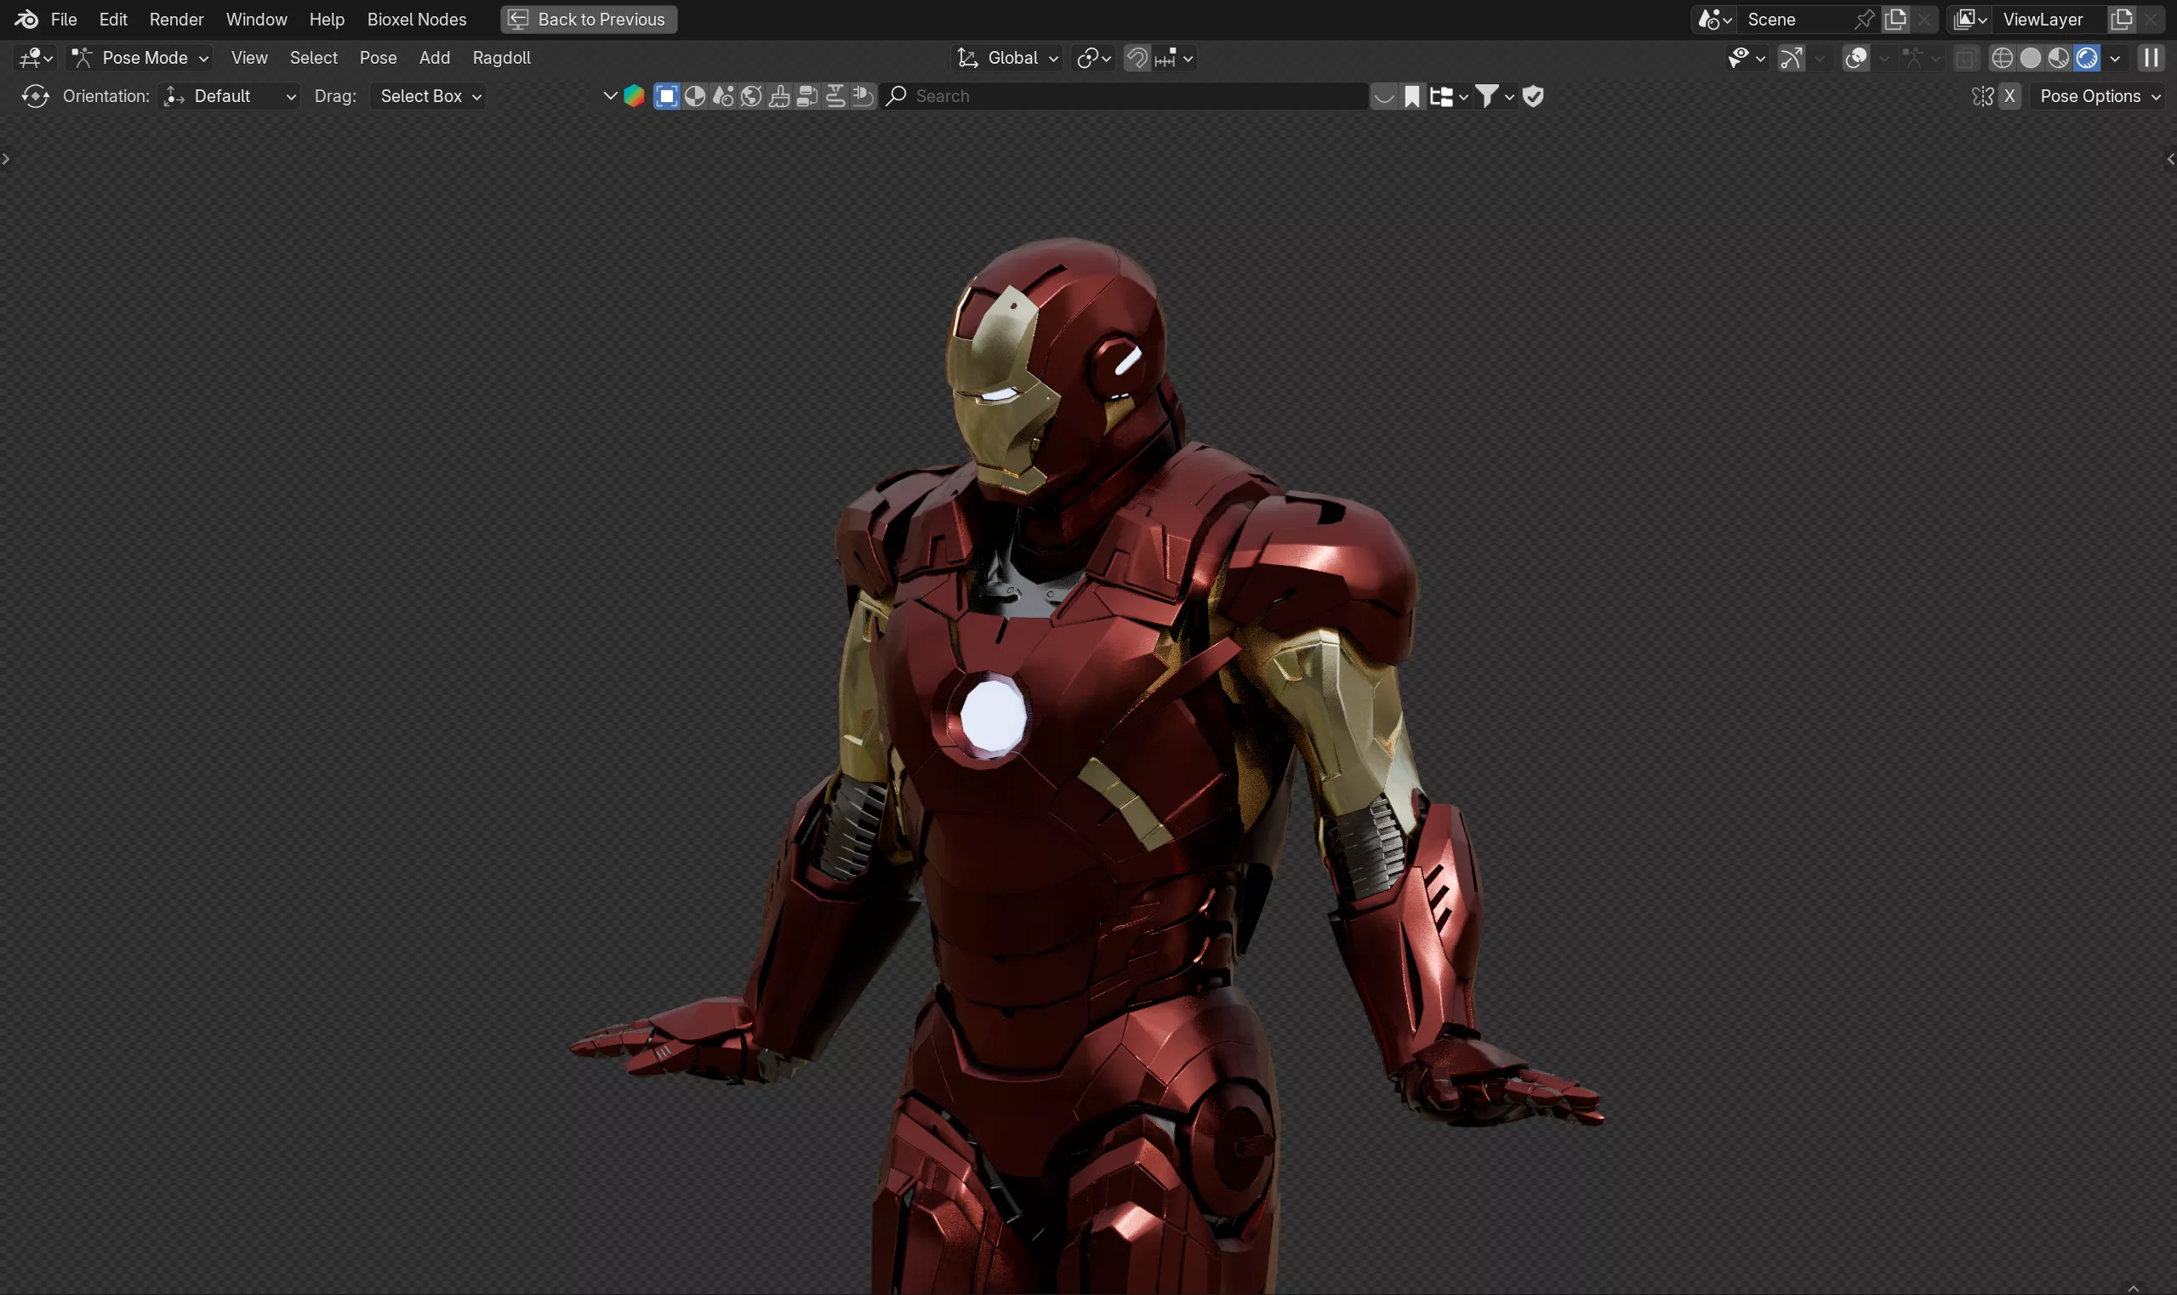Switch to material preview shading

pos(2059,58)
